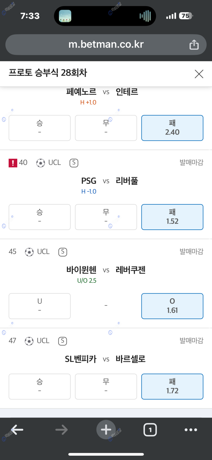Image resolution: width=212 pixels, height=460 pixels.
Task: Tap the browser forward arrow
Action: (x=61, y=430)
